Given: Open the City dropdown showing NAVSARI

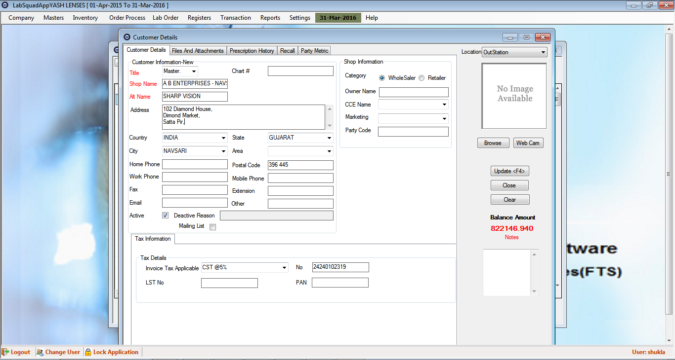Looking at the screenshot, I should pyautogui.click(x=223, y=151).
